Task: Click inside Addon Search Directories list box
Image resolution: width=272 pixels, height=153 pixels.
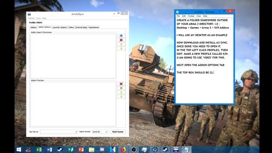Action: coord(74,56)
